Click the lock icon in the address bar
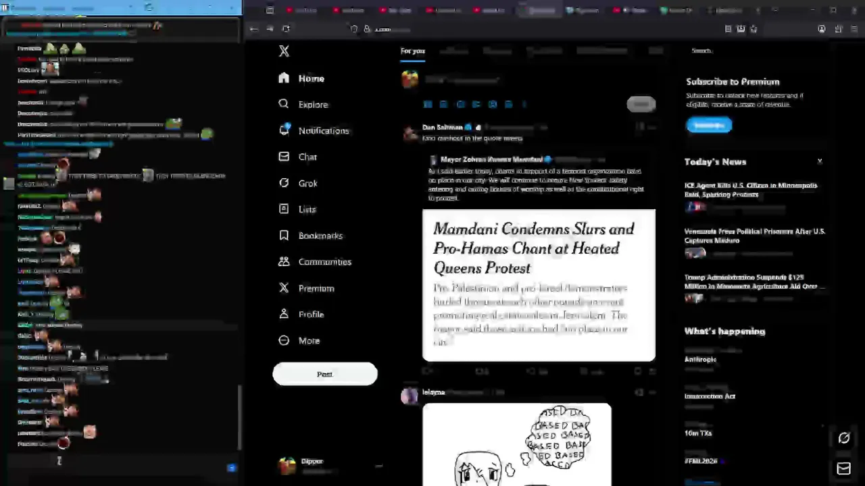The height and width of the screenshot is (486, 865). point(367,29)
